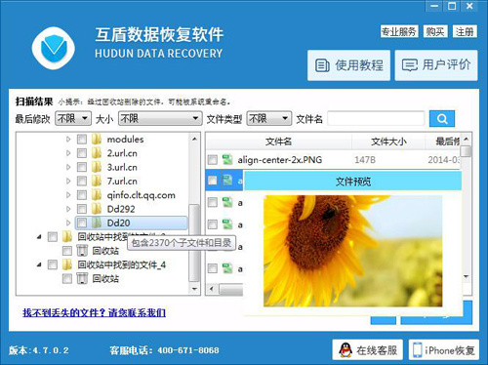Select the 3.url.cn tree row label
Image resolution: width=488 pixels, height=365 pixels.
click(x=122, y=167)
